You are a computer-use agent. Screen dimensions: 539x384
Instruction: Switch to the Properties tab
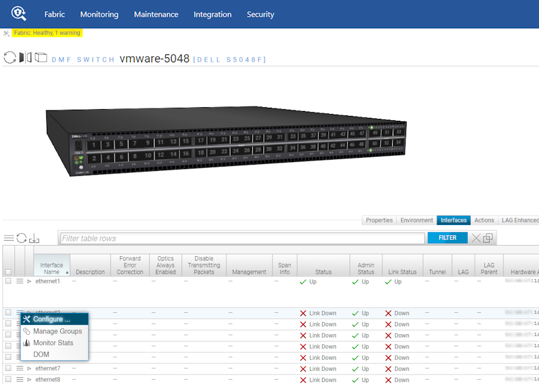coord(379,220)
